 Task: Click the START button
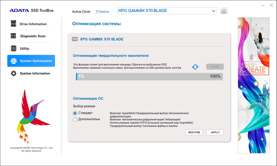point(215,66)
